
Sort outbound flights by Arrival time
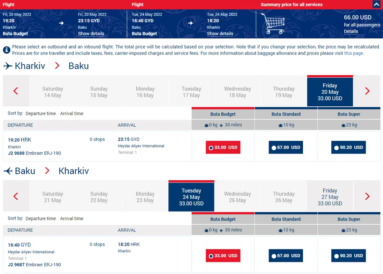tap(72, 114)
